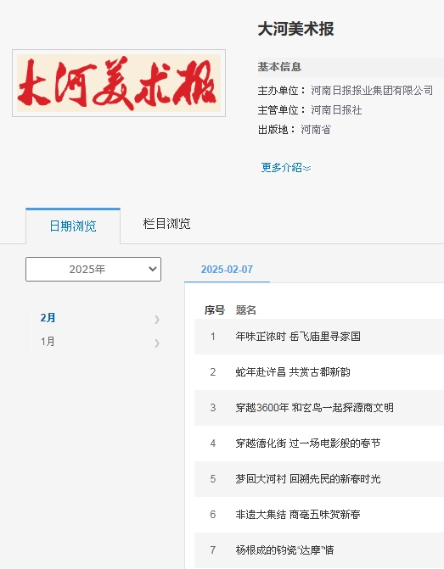
Task: Open article 年味正浓时 岳飞庙里寻家国
Action: [298, 337]
